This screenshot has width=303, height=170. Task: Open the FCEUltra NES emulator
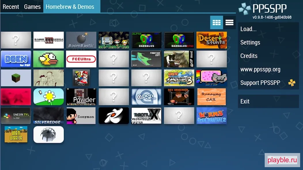(x=81, y=59)
